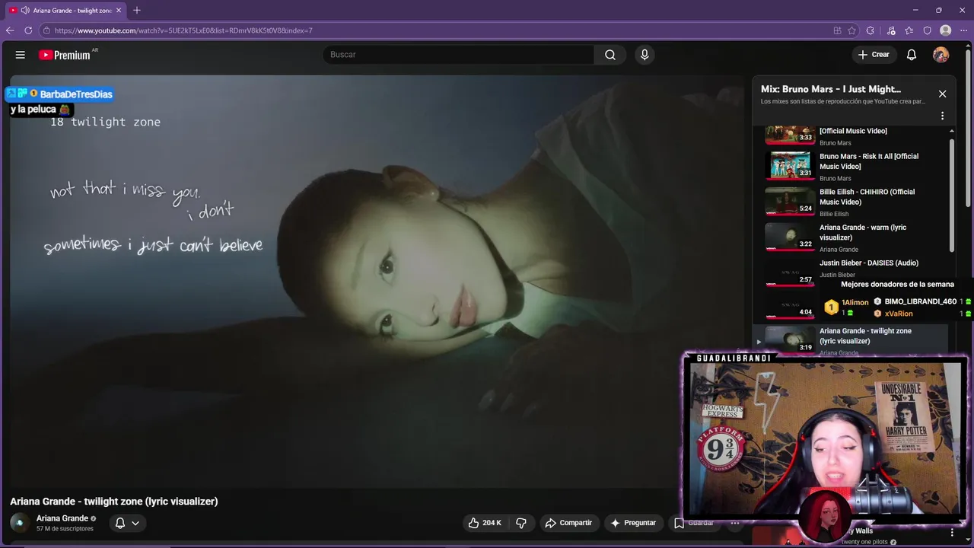This screenshot has width=974, height=548.
Task: Click the address bar URL
Action: click(183, 30)
